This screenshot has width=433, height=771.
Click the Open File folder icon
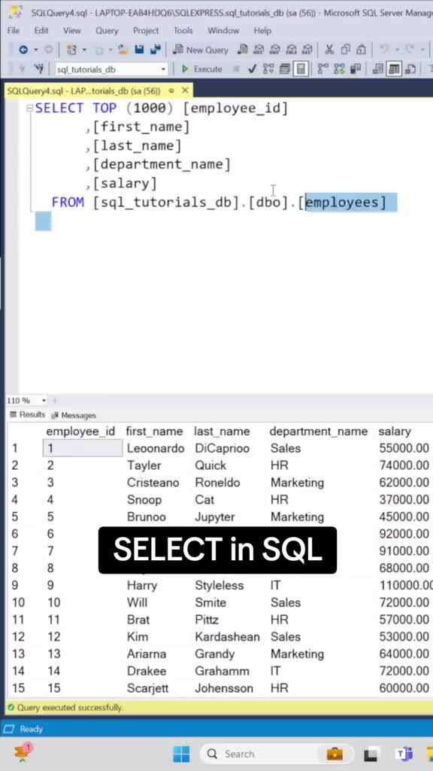pos(123,50)
